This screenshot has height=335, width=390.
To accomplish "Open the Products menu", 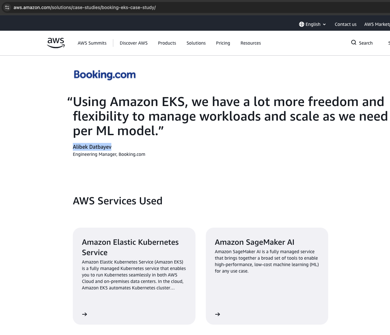I will tap(167, 43).
